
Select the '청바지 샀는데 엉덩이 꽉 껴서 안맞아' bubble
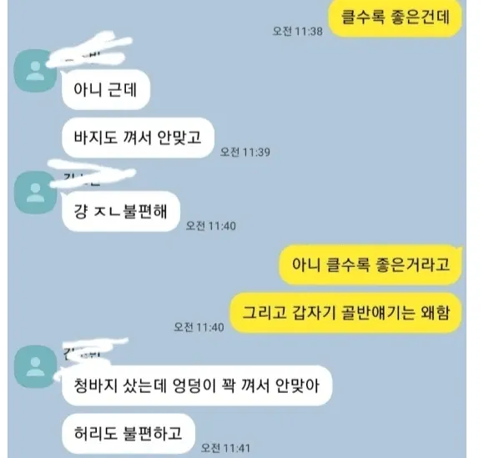(197, 385)
